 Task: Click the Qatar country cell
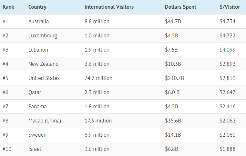35,92
